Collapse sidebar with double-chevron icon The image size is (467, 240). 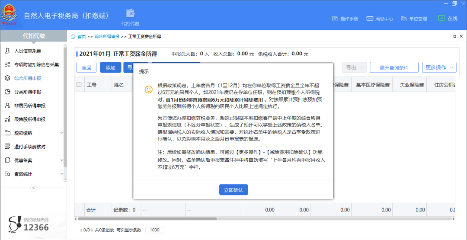tap(34, 188)
